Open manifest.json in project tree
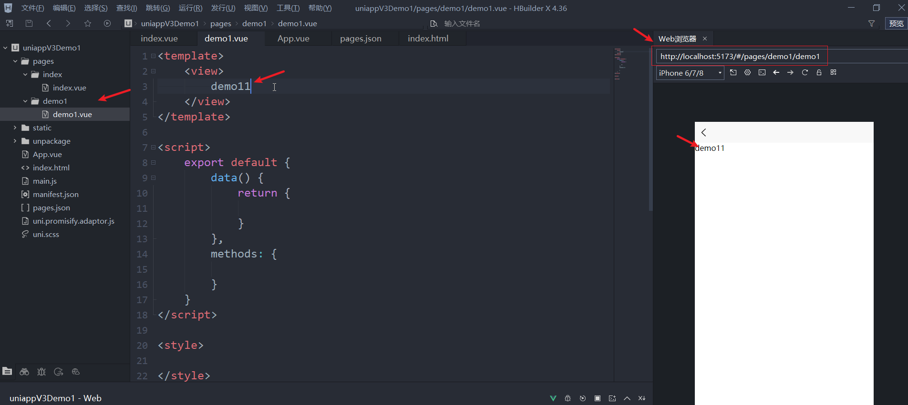This screenshot has height=405, width=908. click(56, 194)
